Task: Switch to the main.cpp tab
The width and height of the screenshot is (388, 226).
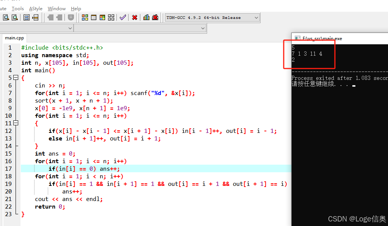Action: pos(14,38)
